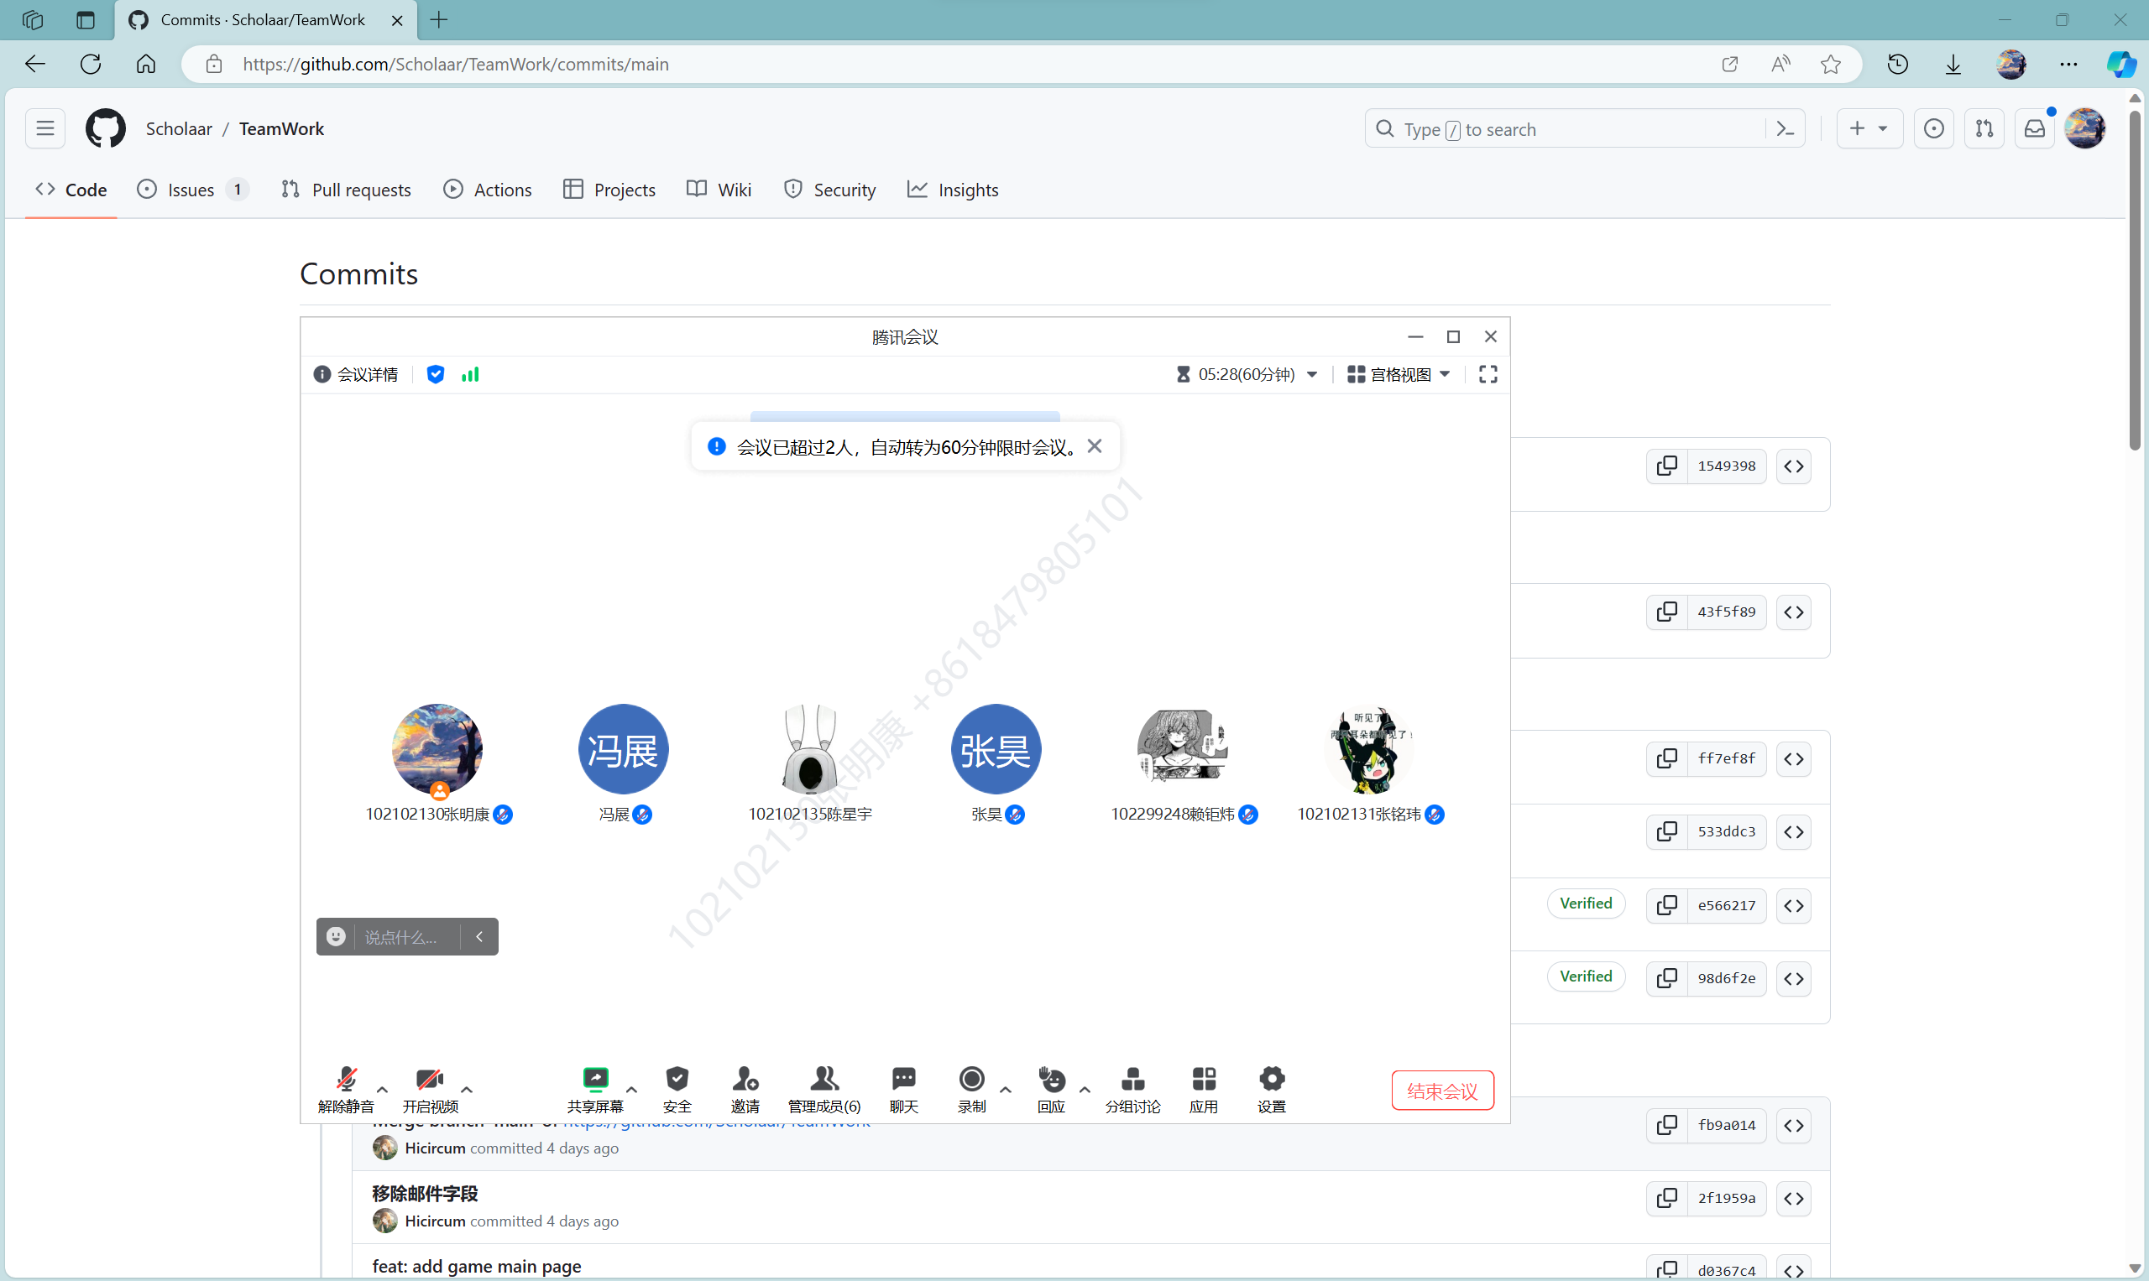Screen dimensions: 2149x1281
Task: Change the grid view layout dropdown
Action: (x=1399, y=374)
